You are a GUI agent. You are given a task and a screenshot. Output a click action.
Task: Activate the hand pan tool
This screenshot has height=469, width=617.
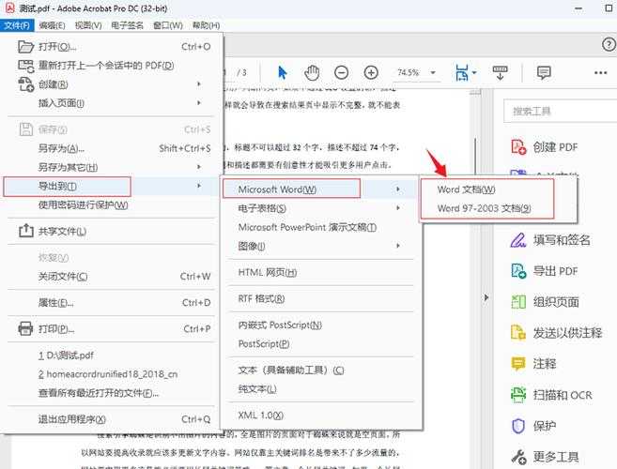(312, 73)
